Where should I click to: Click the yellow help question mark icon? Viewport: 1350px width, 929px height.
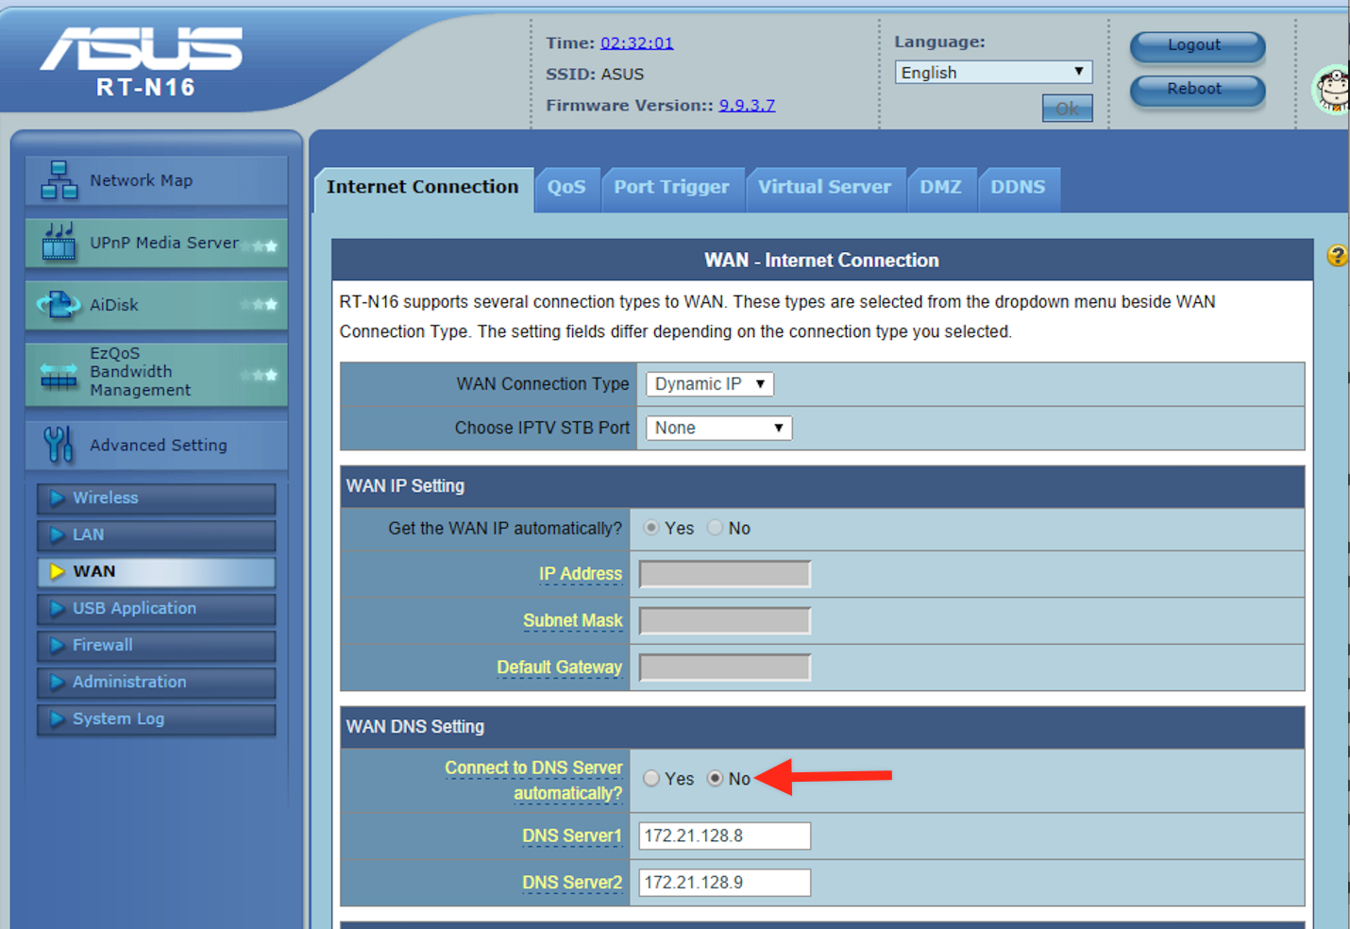1338,255
